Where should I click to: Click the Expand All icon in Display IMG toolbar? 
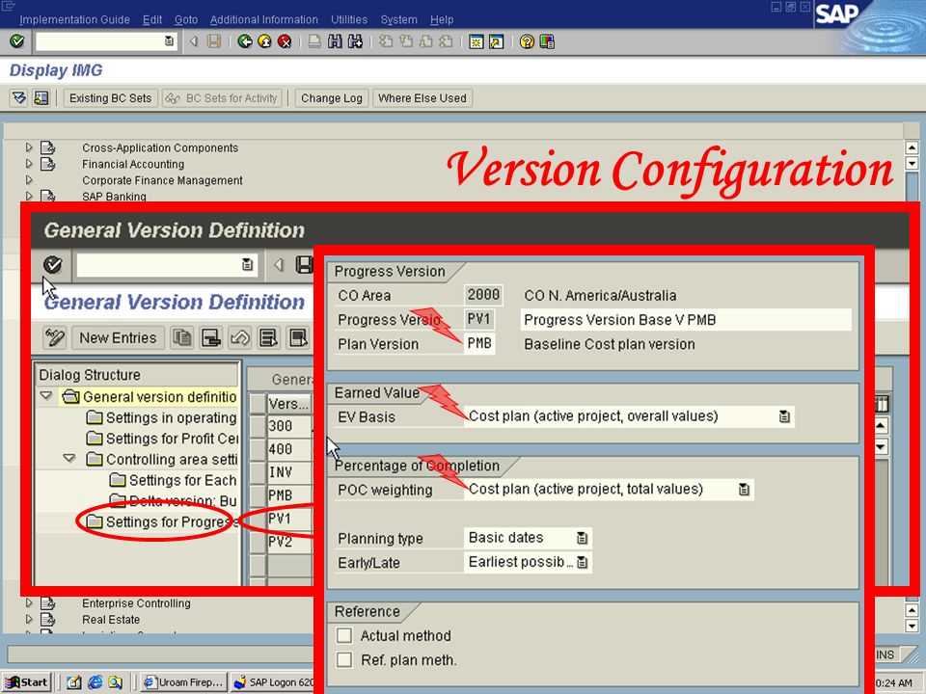click(x=19, y=98)
